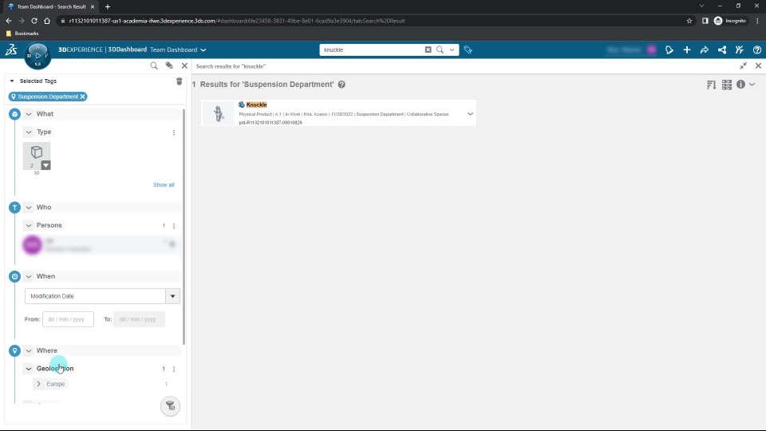Click the From date field
The height and width of the screenshot is (431, 766).
pyautogui.click(x=68, y=319)
